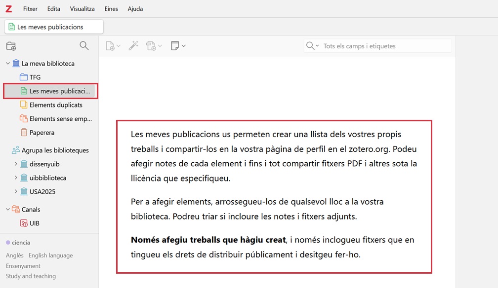Open the Paperera trash
498x288 pixels.
tap(42, 133)
